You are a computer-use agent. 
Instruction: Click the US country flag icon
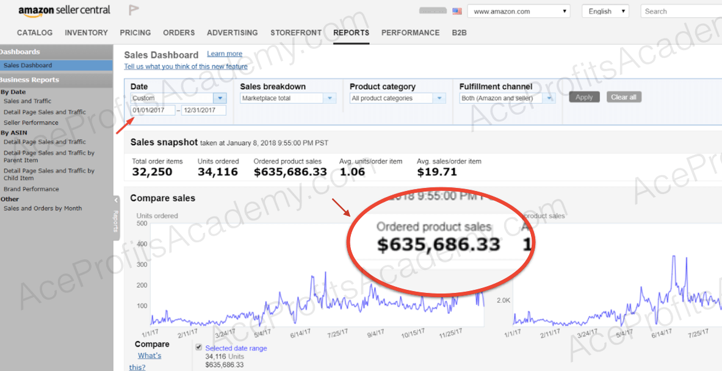[x=457, y=11]
